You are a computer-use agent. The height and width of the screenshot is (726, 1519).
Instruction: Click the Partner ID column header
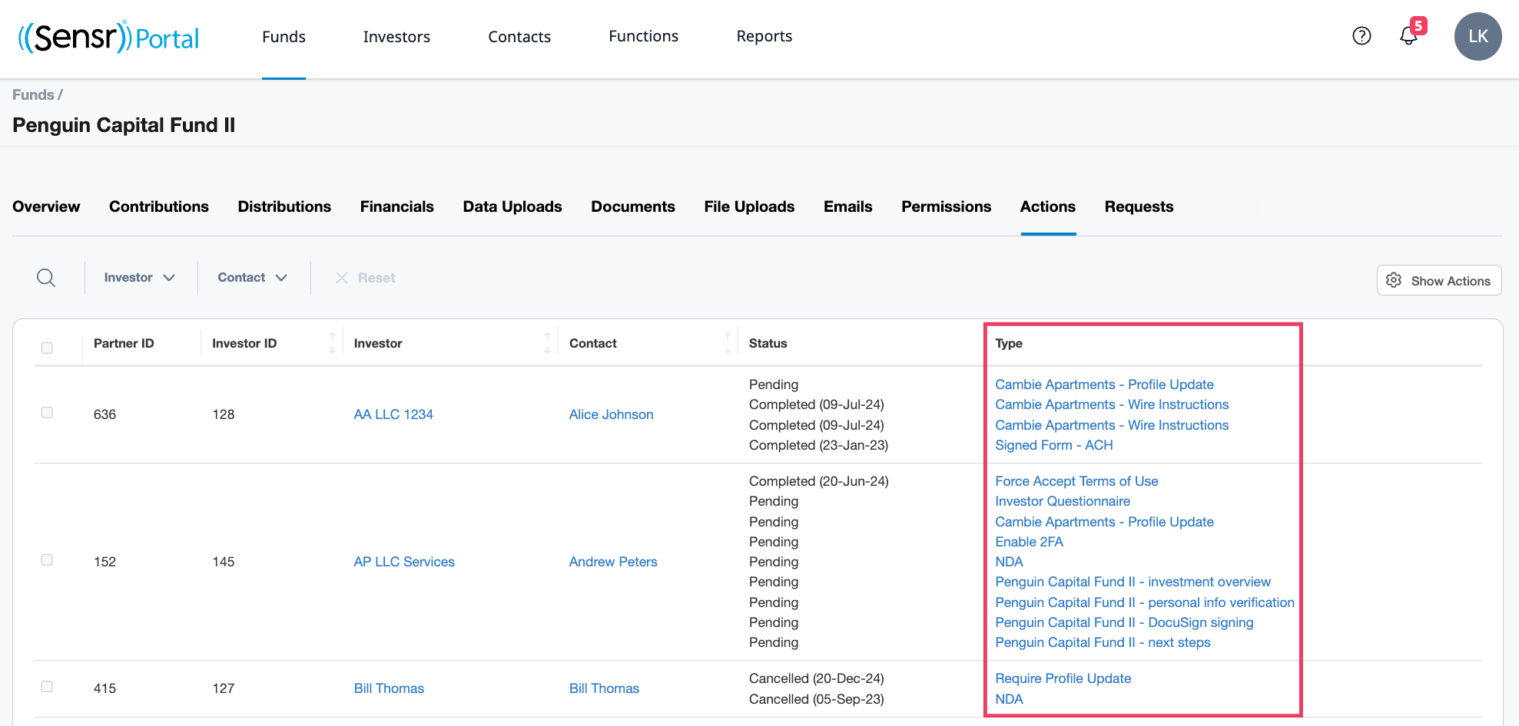[x=124, y=343]
